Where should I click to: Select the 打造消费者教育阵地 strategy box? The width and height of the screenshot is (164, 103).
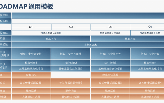[147, 33]
